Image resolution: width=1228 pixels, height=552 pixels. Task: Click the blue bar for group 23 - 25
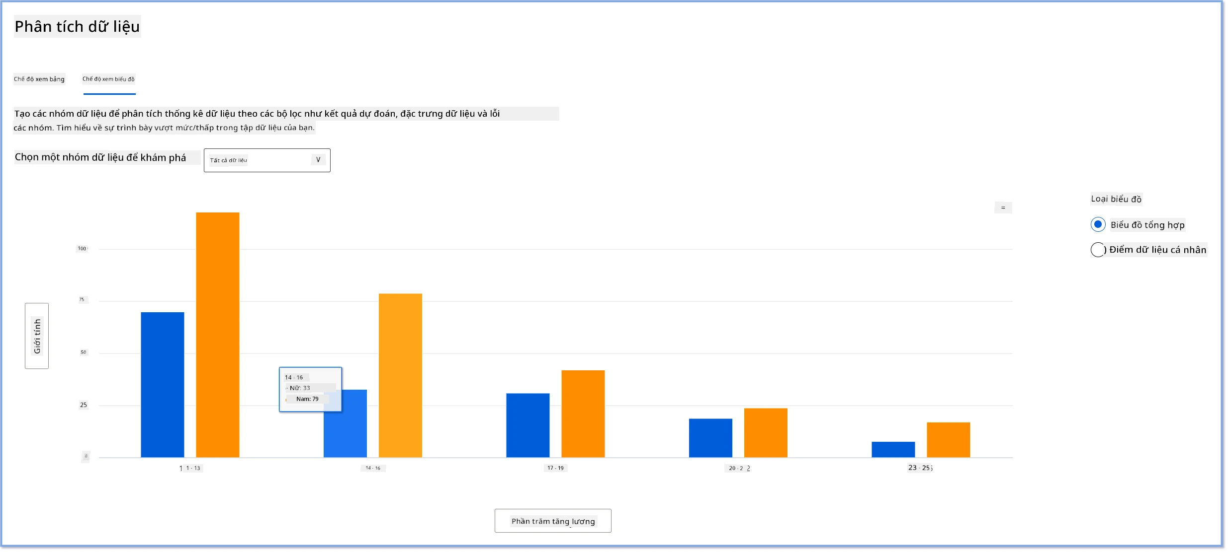pos(893,450)
